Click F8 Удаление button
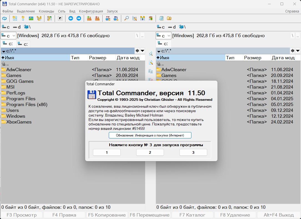 235,215
